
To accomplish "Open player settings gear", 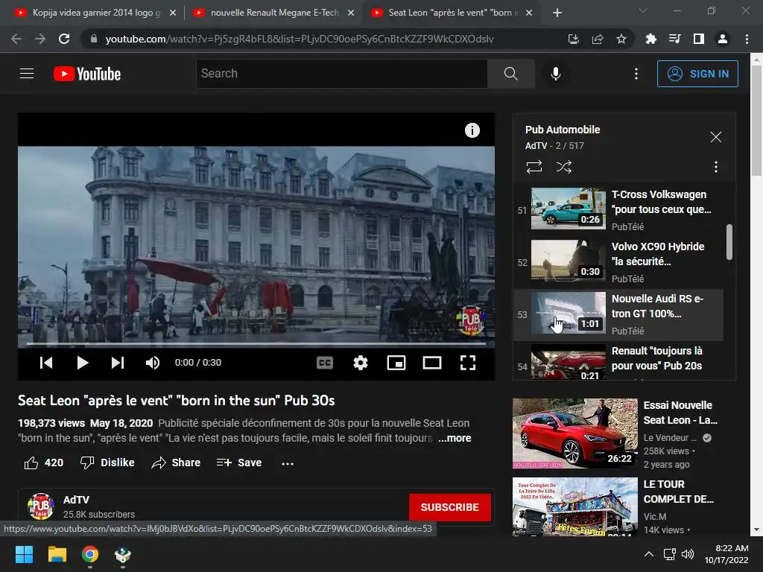I will tap(361, 363).
